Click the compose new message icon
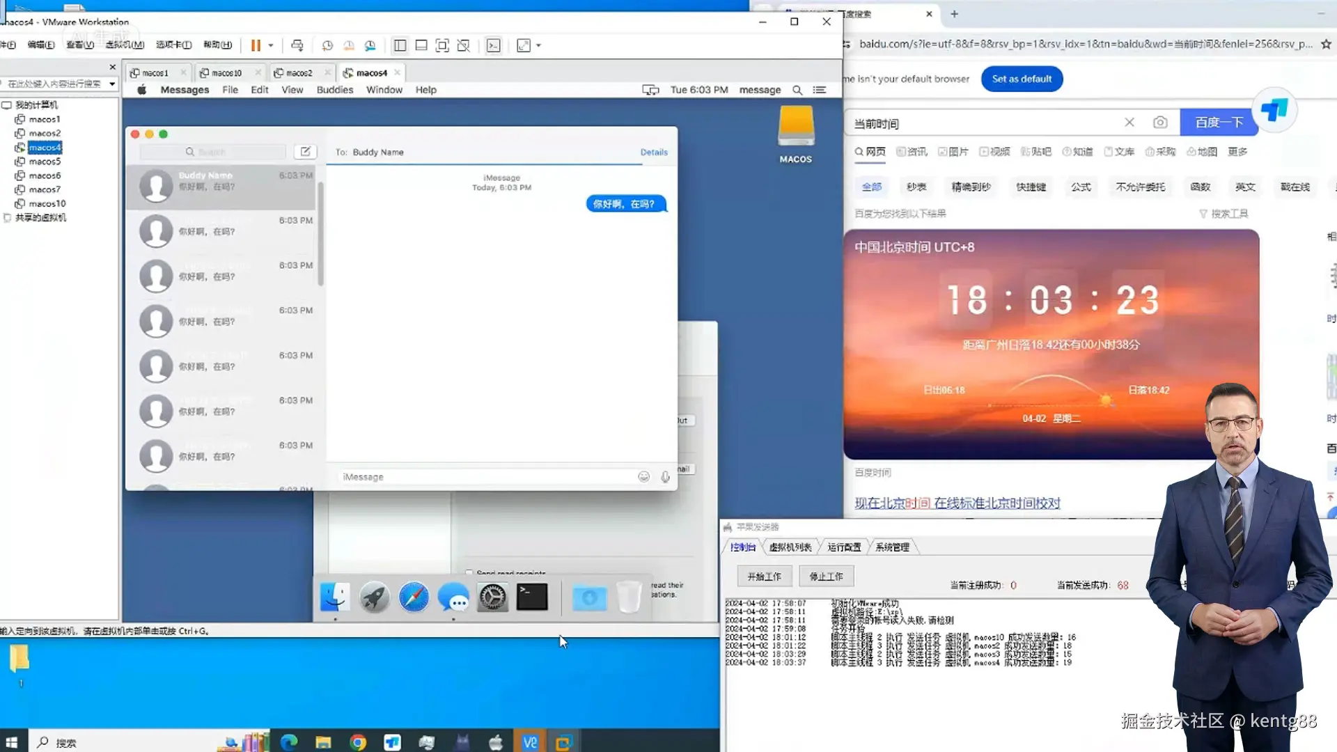Image resolution: width=1337 pixels, height=752 pixels. [x=305, y=152]
